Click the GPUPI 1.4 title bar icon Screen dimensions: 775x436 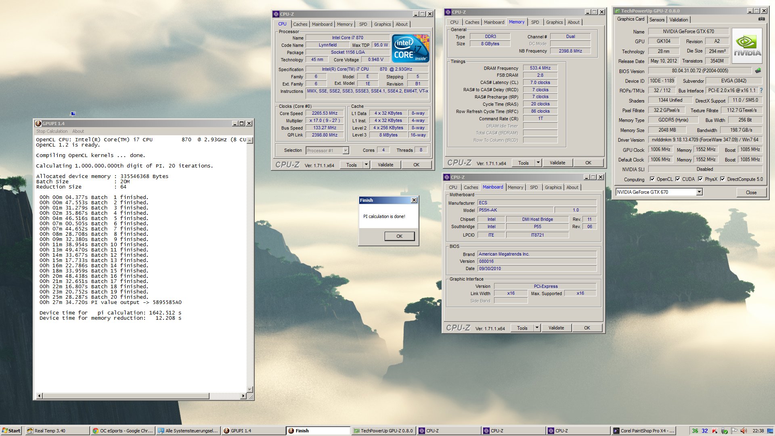point(38,124)
